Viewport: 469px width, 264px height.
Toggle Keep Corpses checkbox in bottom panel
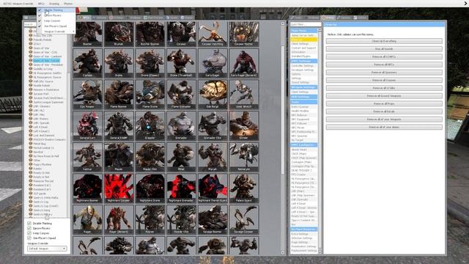coord(29,233)
